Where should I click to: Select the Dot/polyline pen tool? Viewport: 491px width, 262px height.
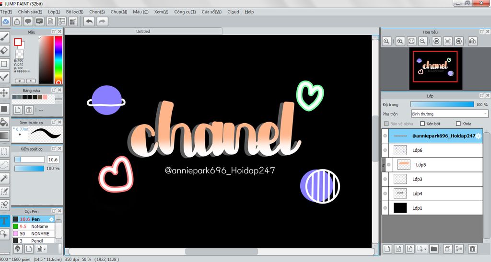click(4, 77)
